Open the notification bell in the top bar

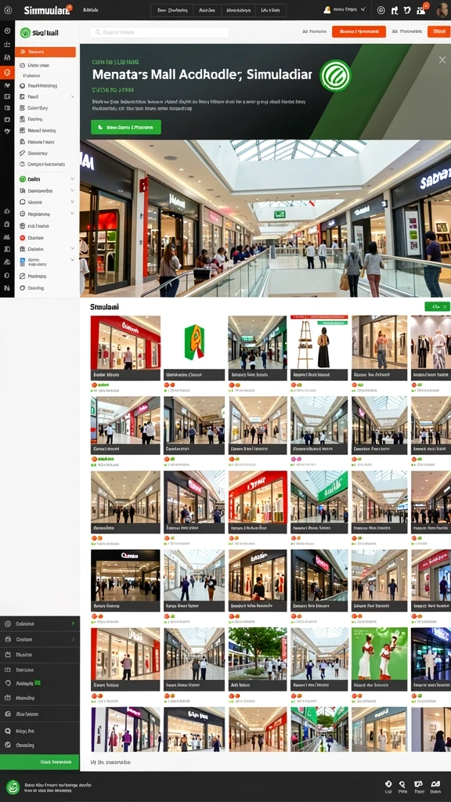327,9
